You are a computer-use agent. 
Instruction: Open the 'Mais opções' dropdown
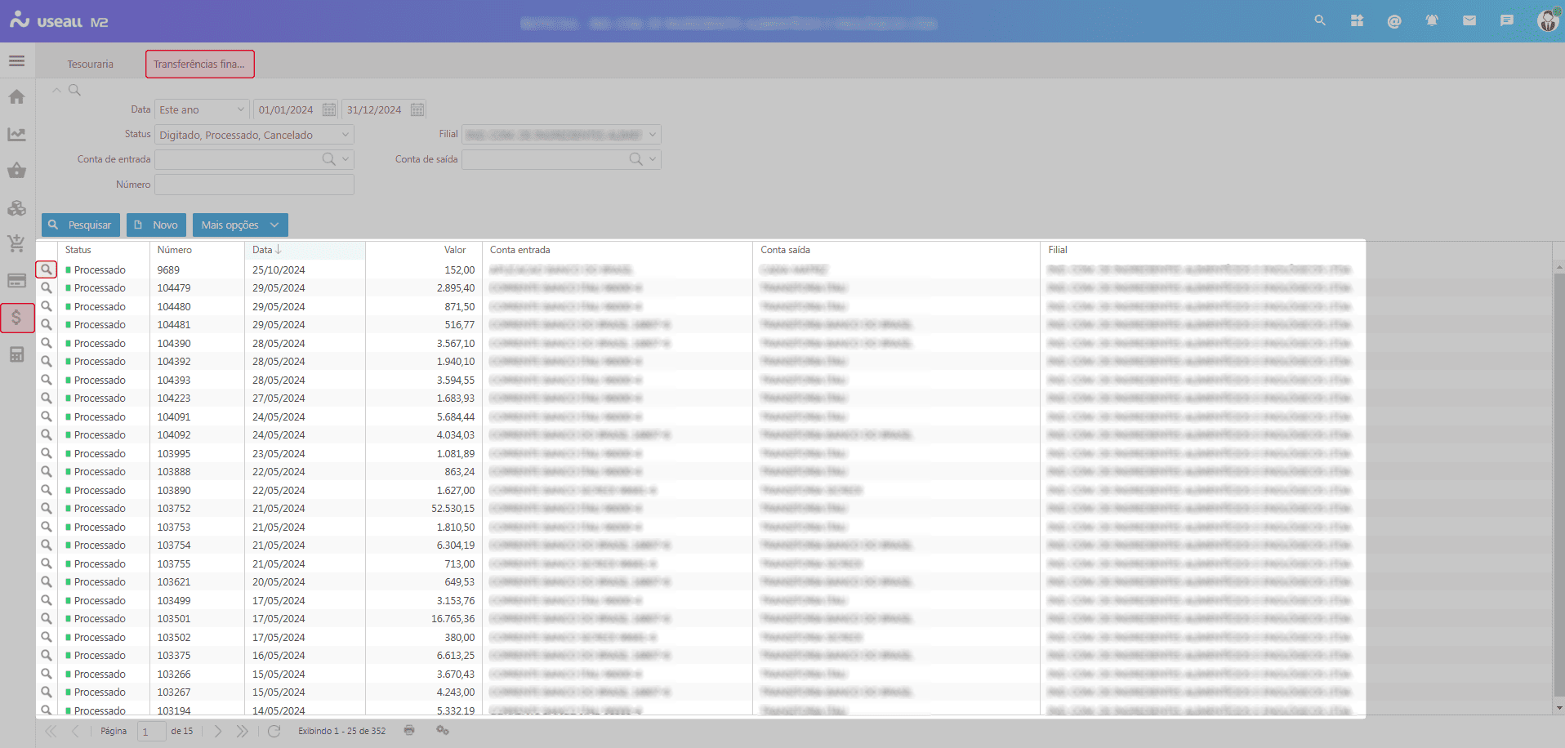(240, 225)
